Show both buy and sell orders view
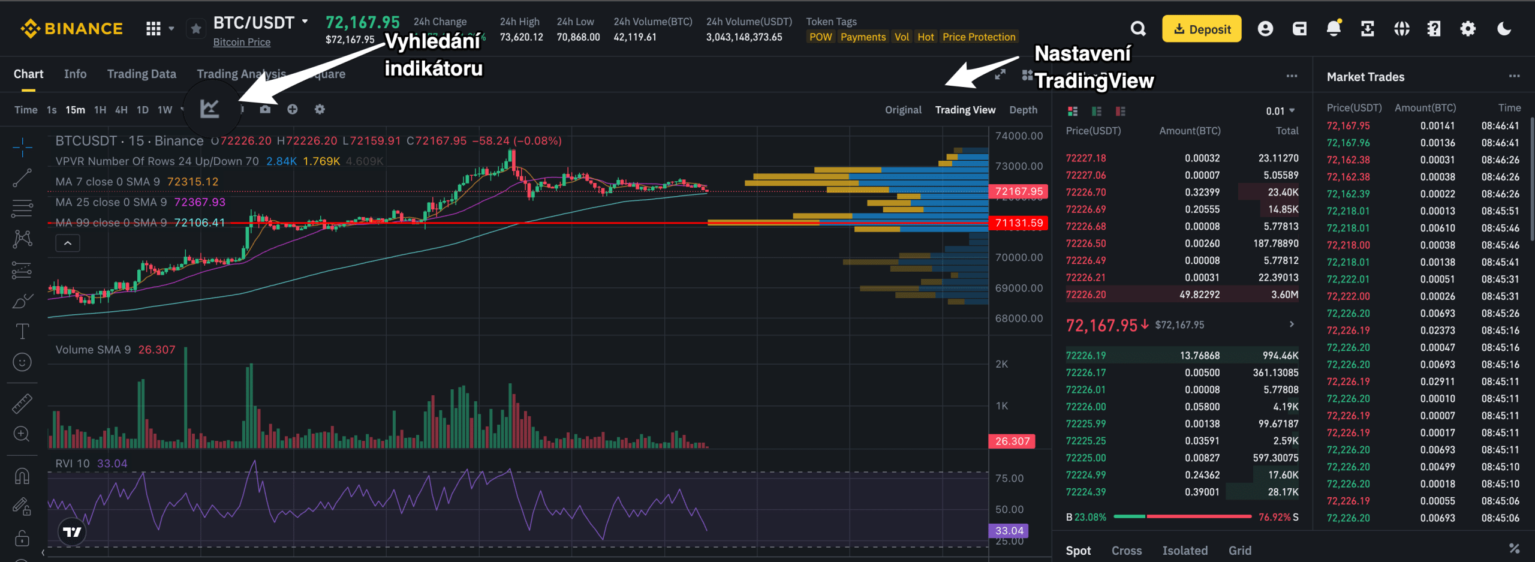This screenshot has height=562, width=1535. pyautogui.click(x=1073, y=111)
